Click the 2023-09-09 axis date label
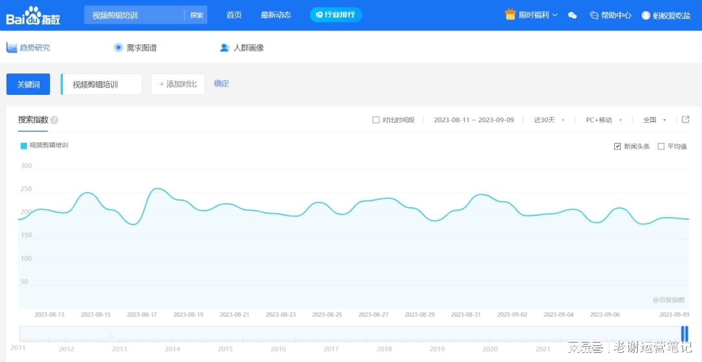702x362 pixels. tap(674, 315)
